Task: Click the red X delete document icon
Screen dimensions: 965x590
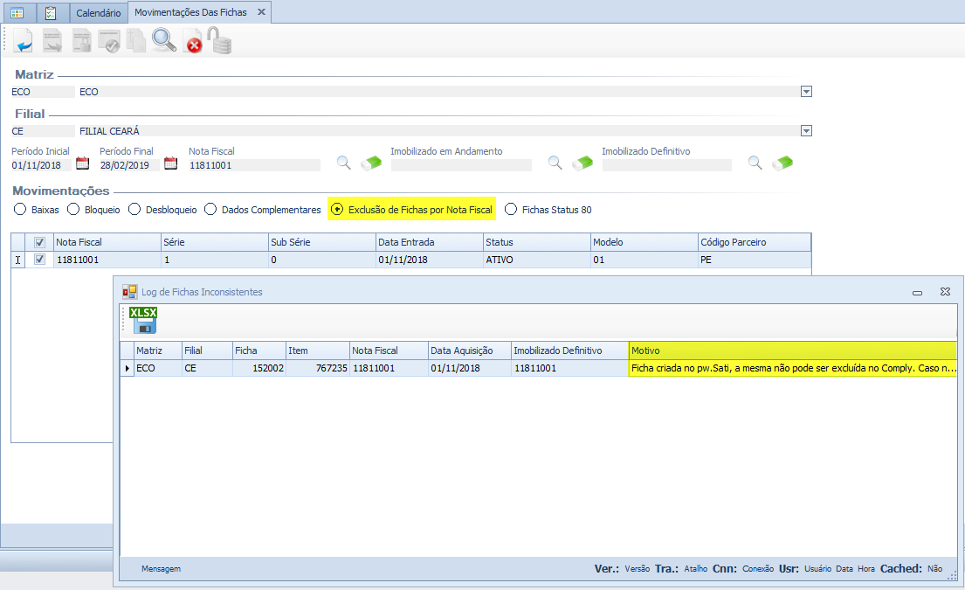Action: (193, 42)
